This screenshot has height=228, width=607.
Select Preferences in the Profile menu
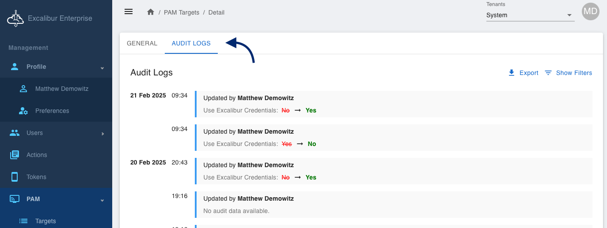click(x=52, y=111)
